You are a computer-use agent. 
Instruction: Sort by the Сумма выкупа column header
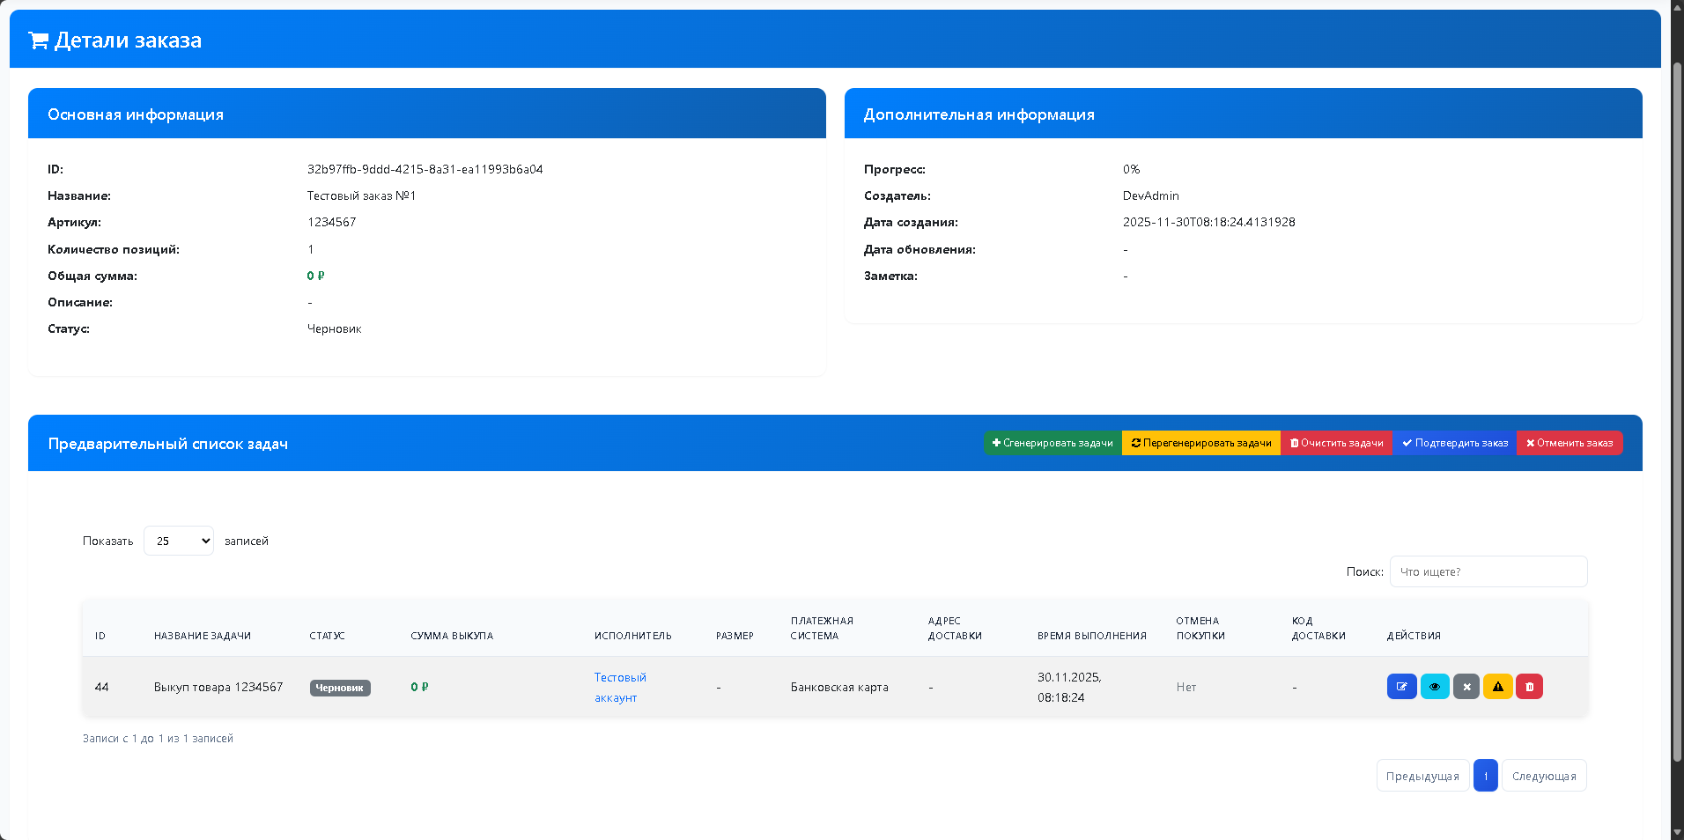[452, 636]
